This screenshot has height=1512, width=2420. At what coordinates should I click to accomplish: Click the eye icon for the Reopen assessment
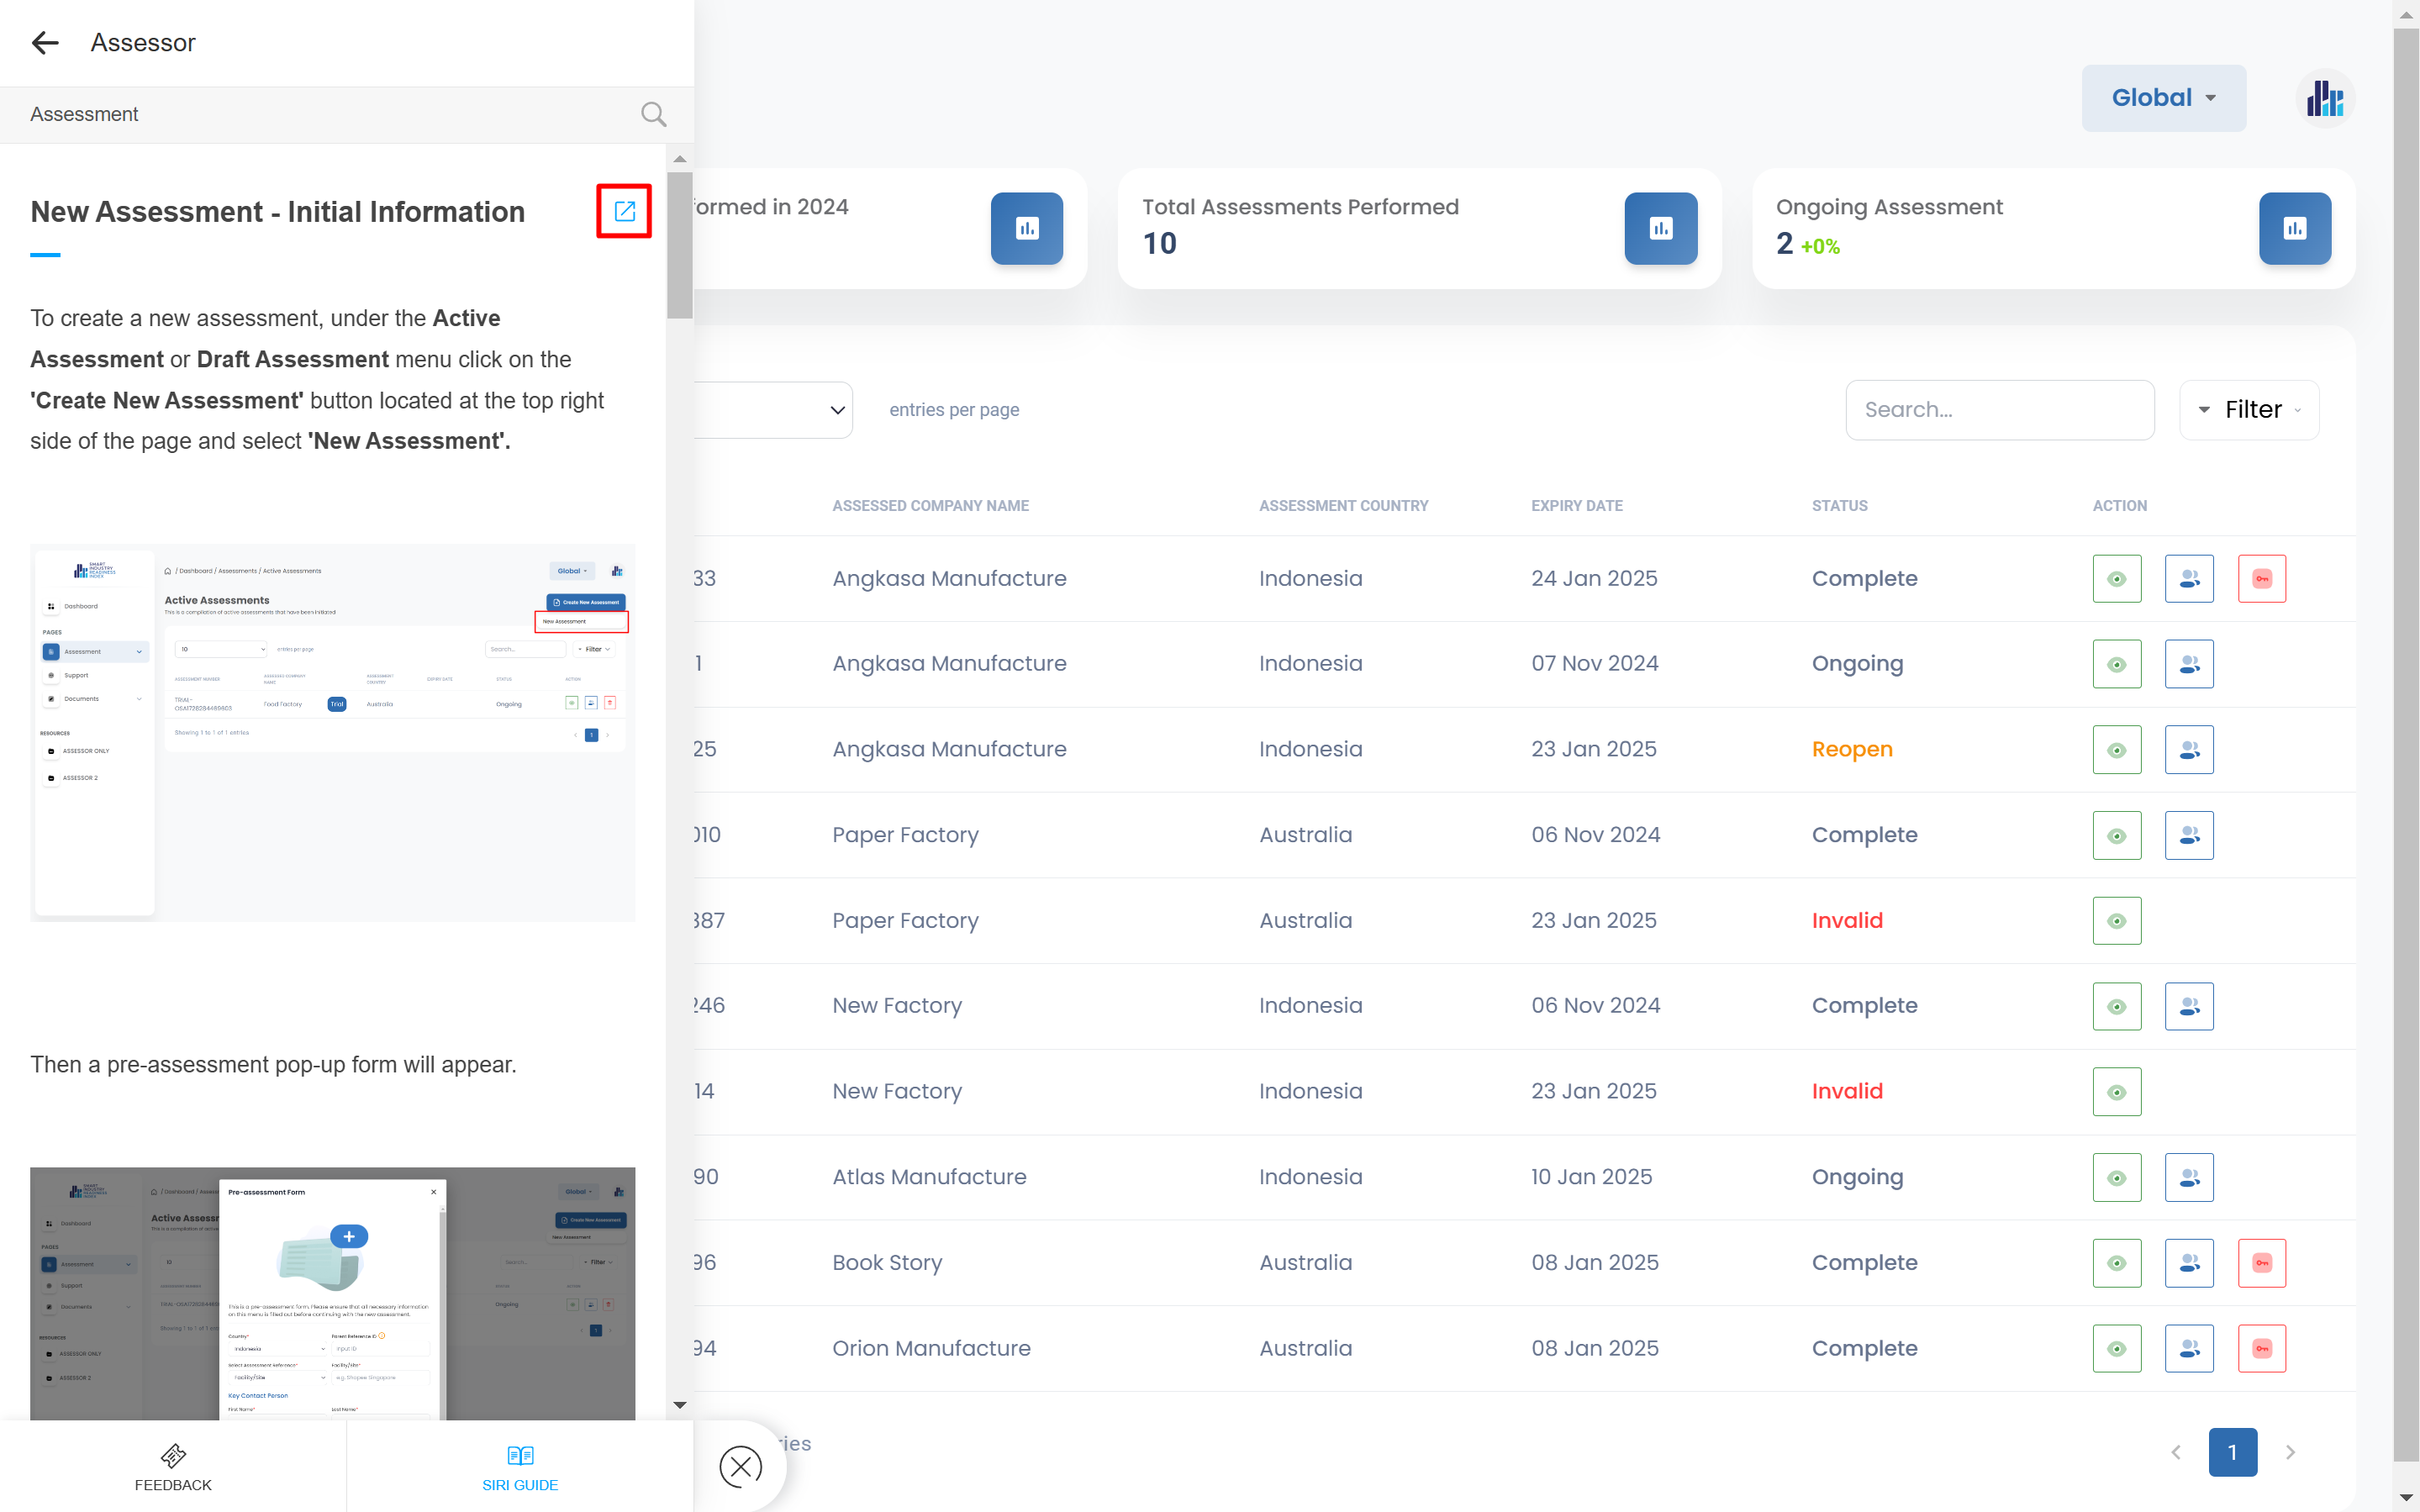[x=2116, y=750]
